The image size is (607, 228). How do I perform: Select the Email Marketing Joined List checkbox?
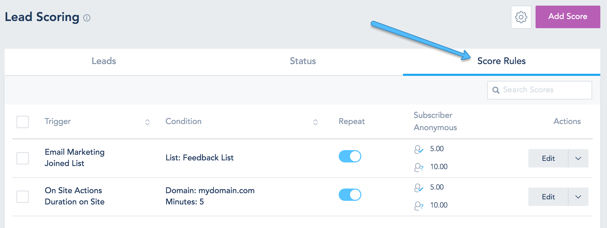(x=23, y=158)
